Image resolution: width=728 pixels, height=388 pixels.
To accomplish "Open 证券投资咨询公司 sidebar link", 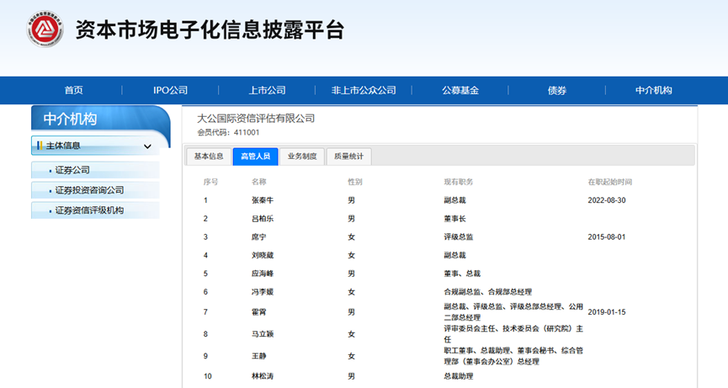I will 89,190.
